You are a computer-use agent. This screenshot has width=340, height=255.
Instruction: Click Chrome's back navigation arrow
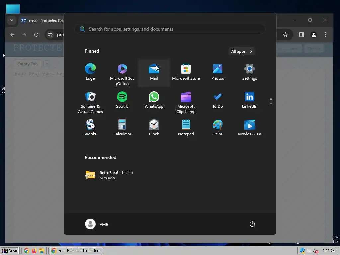click(x=12, y=35)
